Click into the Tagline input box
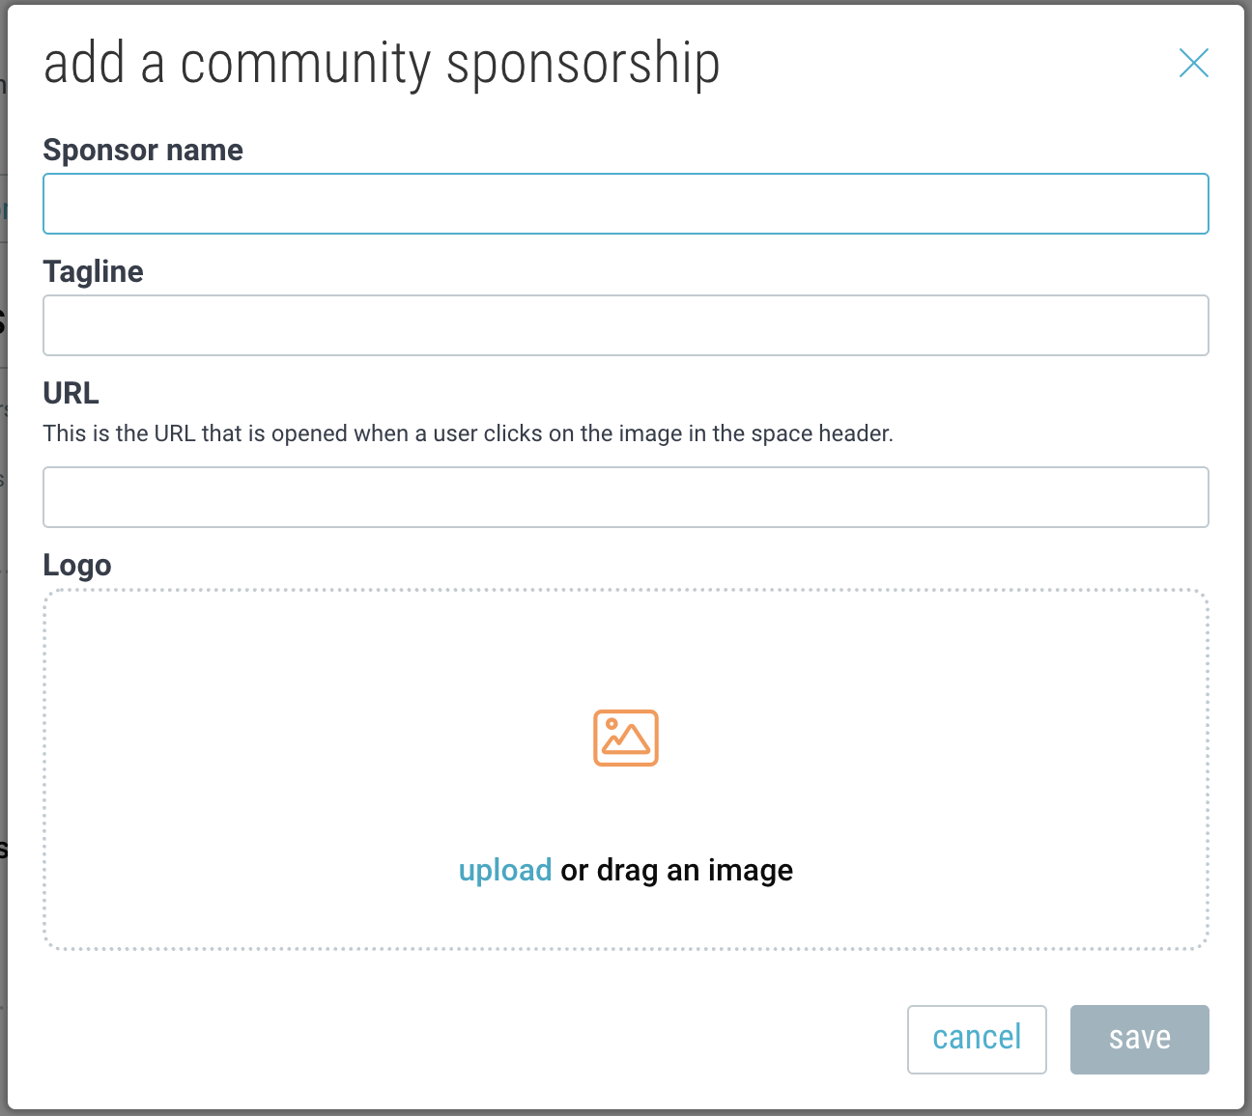Viewport: 1252px width, 1116px height. click(x=626, y=325)
